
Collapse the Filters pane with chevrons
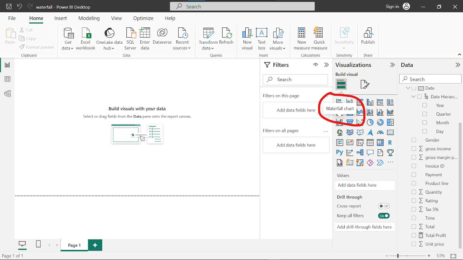pos(326,65)
